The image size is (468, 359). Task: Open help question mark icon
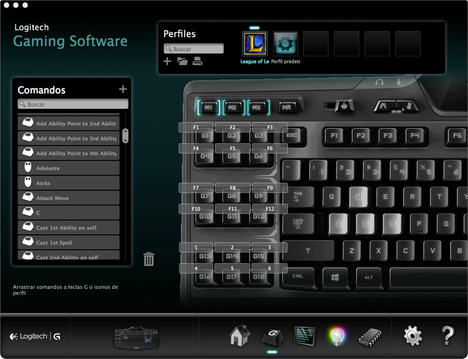tap(448, 336)
